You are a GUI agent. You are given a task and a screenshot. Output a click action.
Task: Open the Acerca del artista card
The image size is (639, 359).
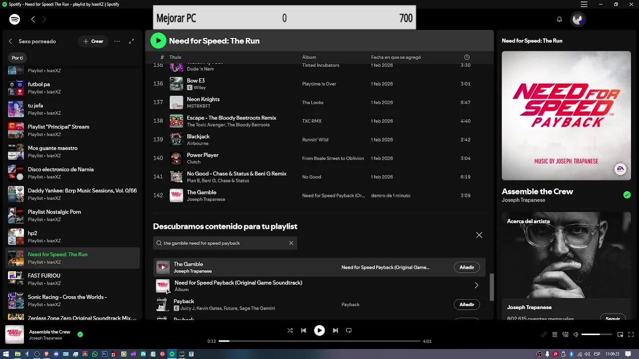[x=566, y=266]
